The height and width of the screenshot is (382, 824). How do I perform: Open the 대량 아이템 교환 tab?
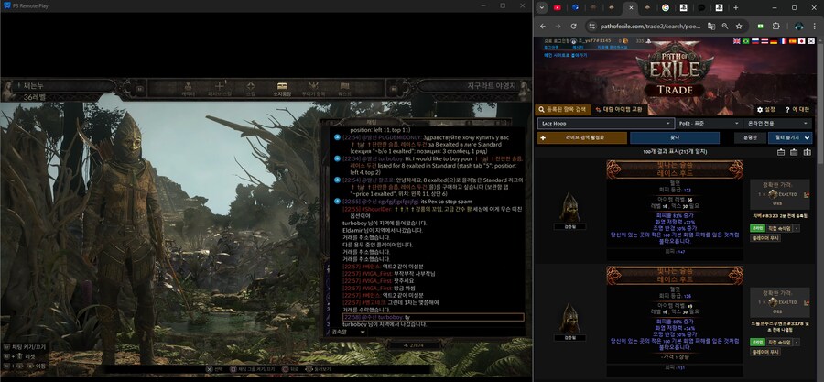[x=619, y=109]
